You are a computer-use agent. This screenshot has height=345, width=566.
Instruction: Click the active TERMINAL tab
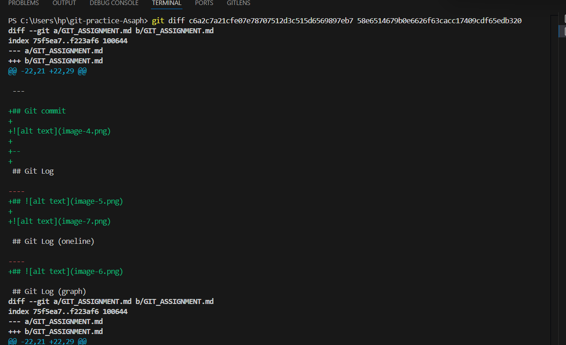click(167, 3)
